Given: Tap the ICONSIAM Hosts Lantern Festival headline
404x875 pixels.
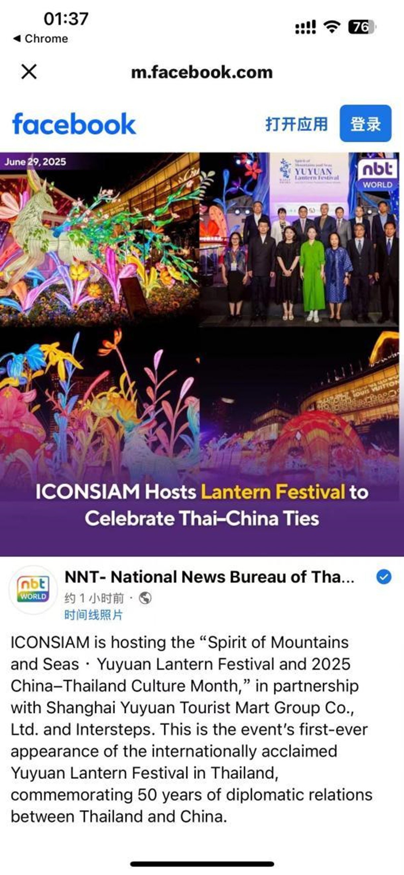Looking at the screenshot, I should [x=202, y=505].
